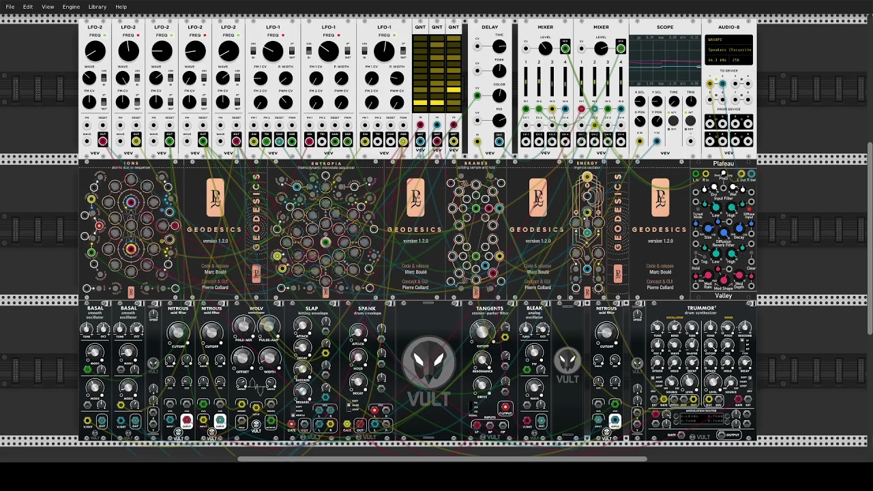Open the Help menu
Viewport: 873px width, 491px height.
click(x=121, y=7)
